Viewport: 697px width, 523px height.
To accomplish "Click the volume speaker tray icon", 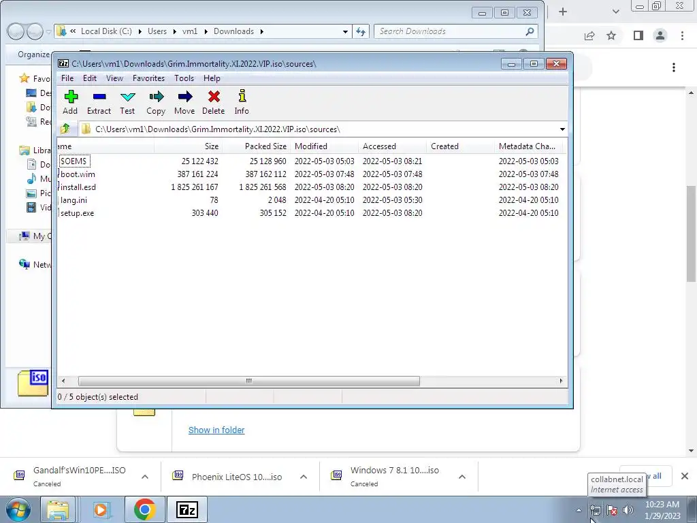I will pos(628,510).
